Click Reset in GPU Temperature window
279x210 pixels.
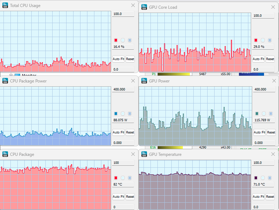[x=270, y=197]
